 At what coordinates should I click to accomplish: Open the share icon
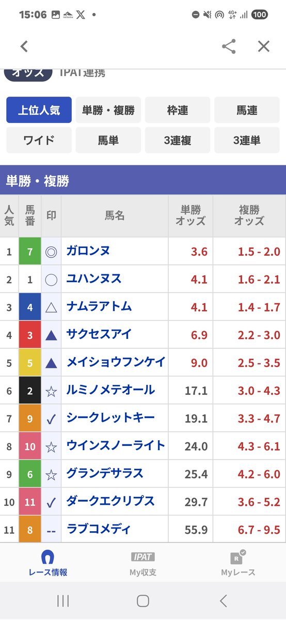point(229,47)
